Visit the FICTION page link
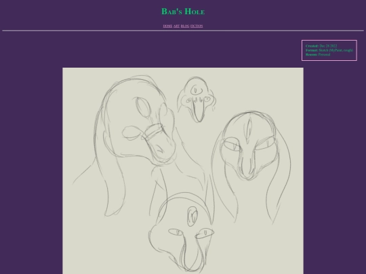 pos(197,26)
